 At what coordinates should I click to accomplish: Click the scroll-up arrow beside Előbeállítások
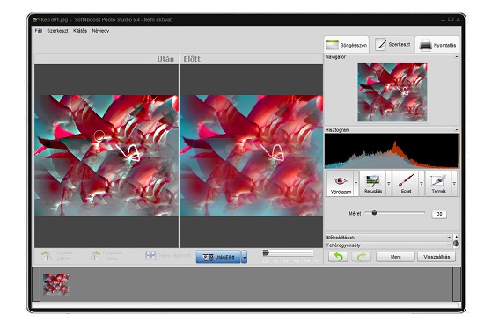click(456, 237)
